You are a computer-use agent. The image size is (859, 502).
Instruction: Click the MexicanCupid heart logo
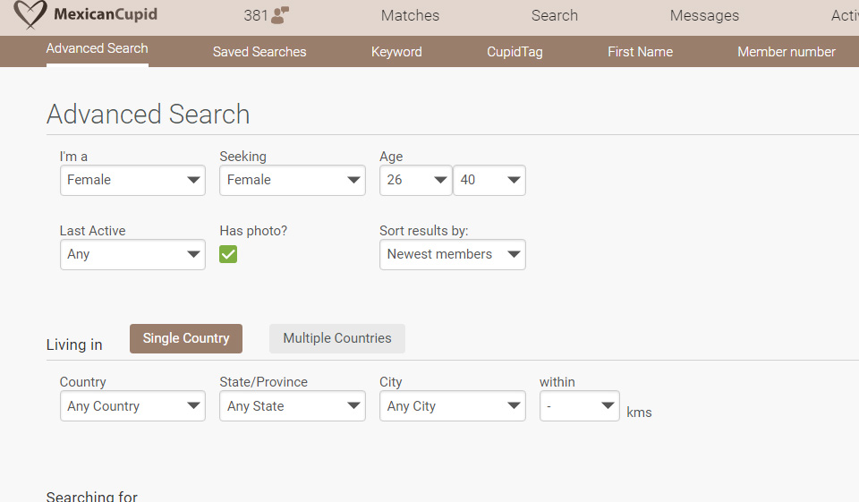click(x=30, y=16)
